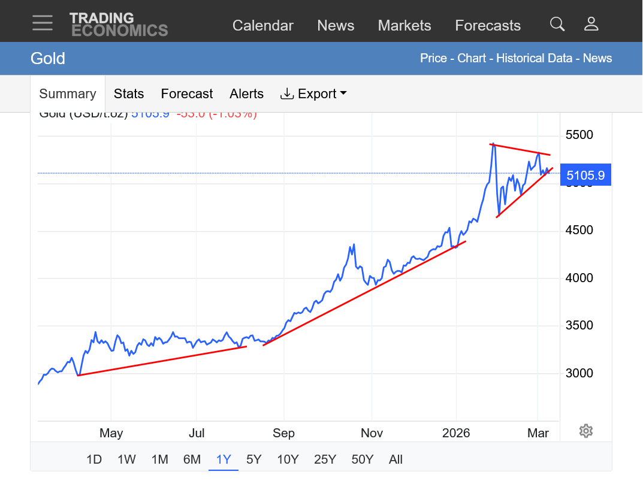Click the 5105.9 current price label
The width and height of the screenshot is (643, 496).
[585, 176]
